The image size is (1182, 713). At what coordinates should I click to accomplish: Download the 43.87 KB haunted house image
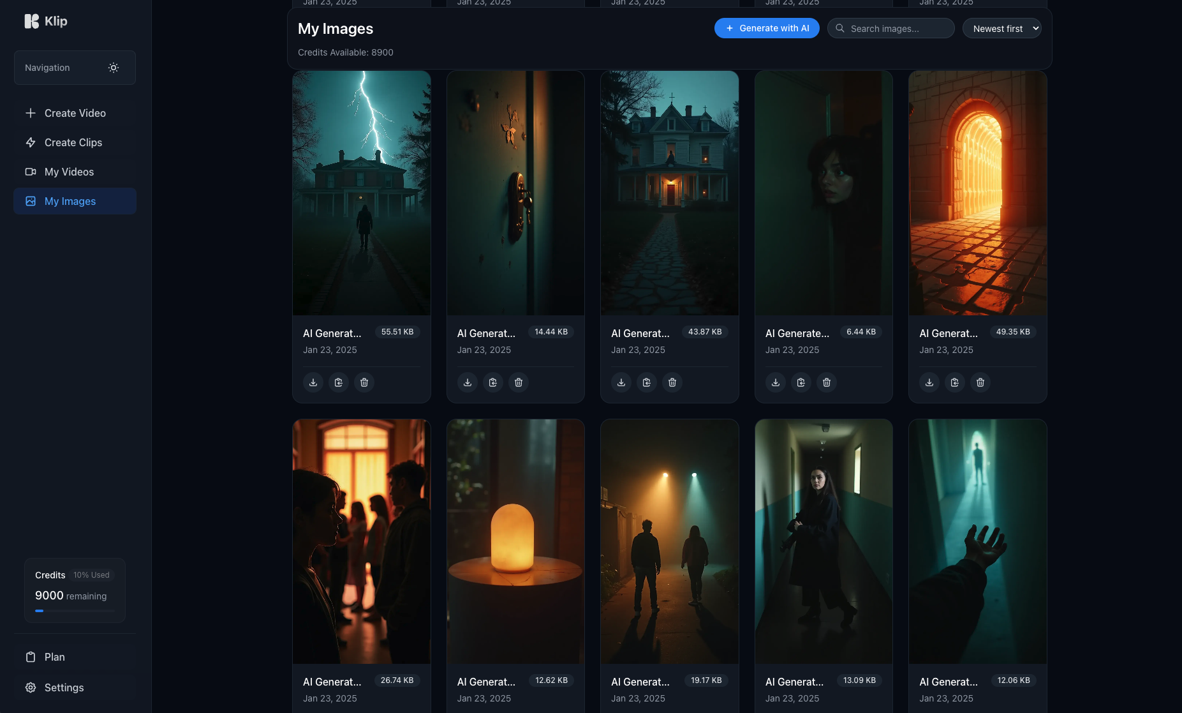pos(621,382)
